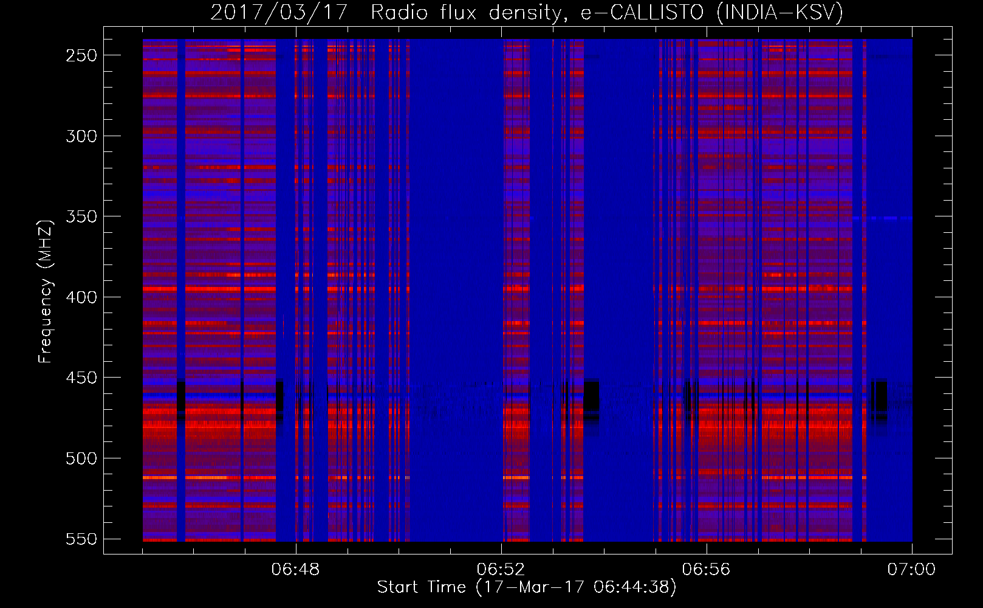Click the 450 frequency tick label
Screen dimensions: 983x608
point(81,378)
